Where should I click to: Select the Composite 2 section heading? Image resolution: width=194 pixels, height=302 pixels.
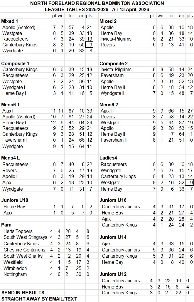[114, 63]
